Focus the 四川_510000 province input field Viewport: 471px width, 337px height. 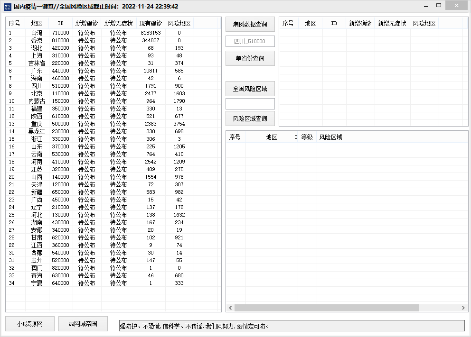pos(250,42)
